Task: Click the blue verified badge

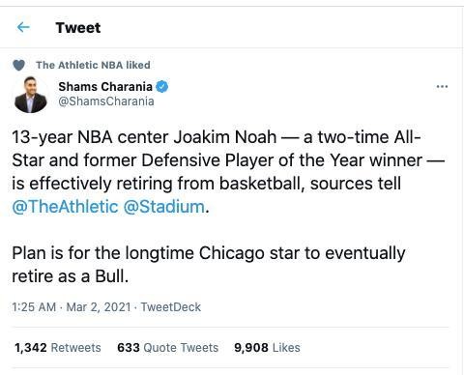Action: [162, 86]
